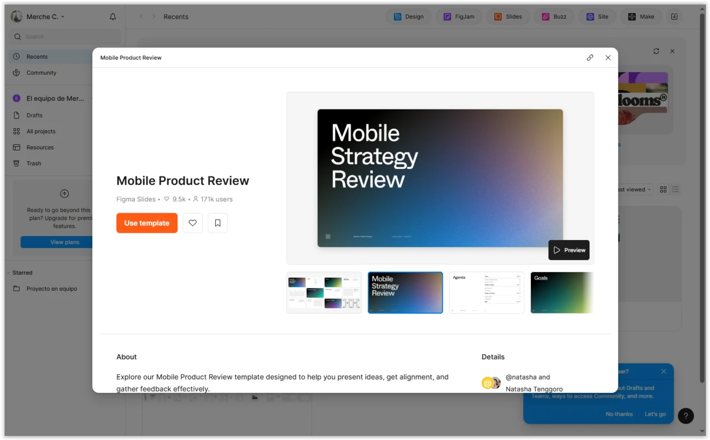Create a new Slides file

[508, 17]
